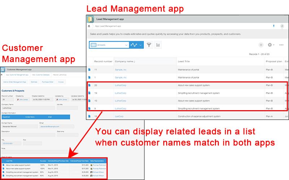Image resolution: width=289 pixels, height=180 pixels.
Task: Open LexCorp company link
Action: click(120, 116)
